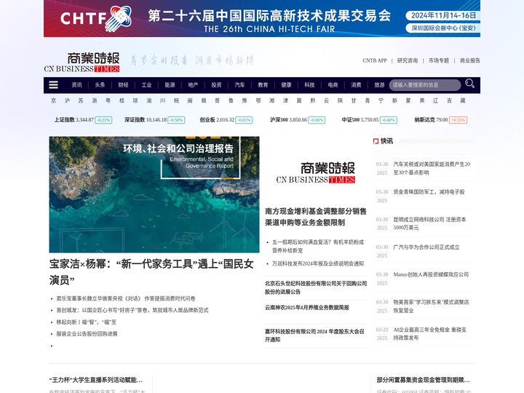Click the 创业板 index value 2,016.32
The width and height of the screenshot is (524, 393).
pos(225,119)
